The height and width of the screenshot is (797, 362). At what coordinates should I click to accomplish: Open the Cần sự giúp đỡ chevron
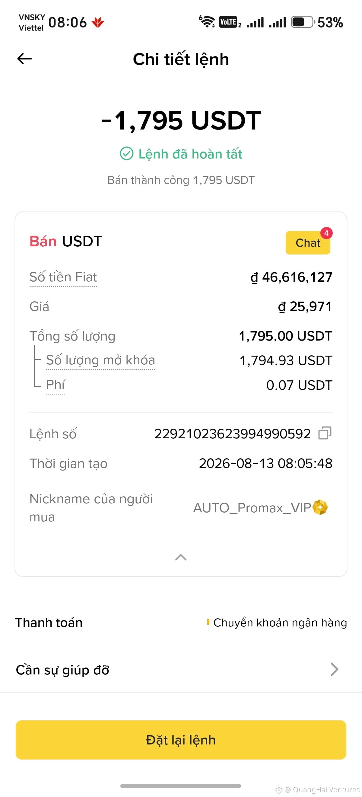pyautogui.click(x=334, y=669)
